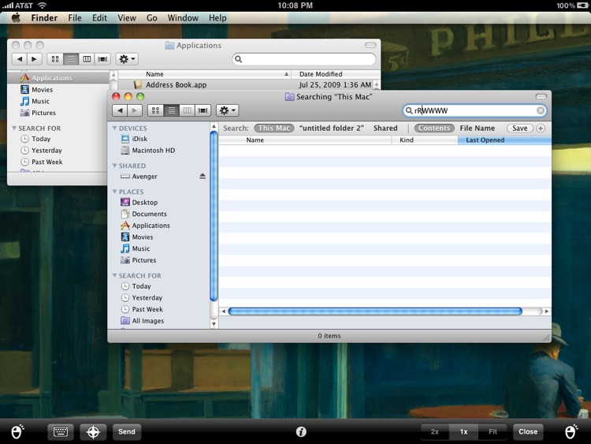Click toolbar toggle pill in search window
591x444 pixels.
pos(541,96)
